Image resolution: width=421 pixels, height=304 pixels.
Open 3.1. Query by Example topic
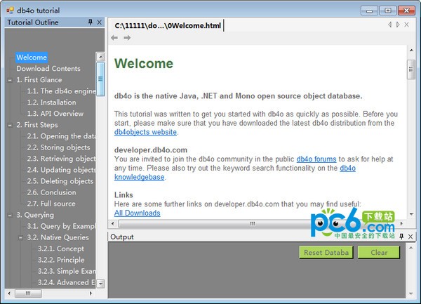coord(61,226)
